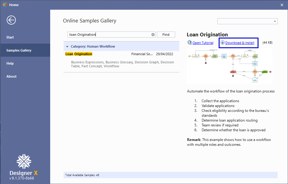
Task: Click the Find button
Action: [166, 35]
